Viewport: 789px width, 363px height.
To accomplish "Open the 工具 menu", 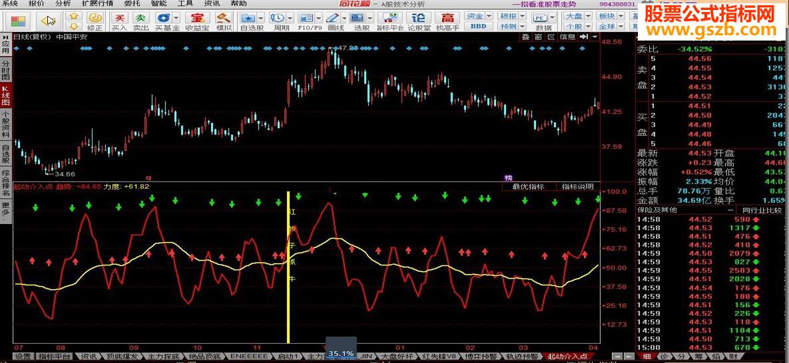I will point(184,4).
